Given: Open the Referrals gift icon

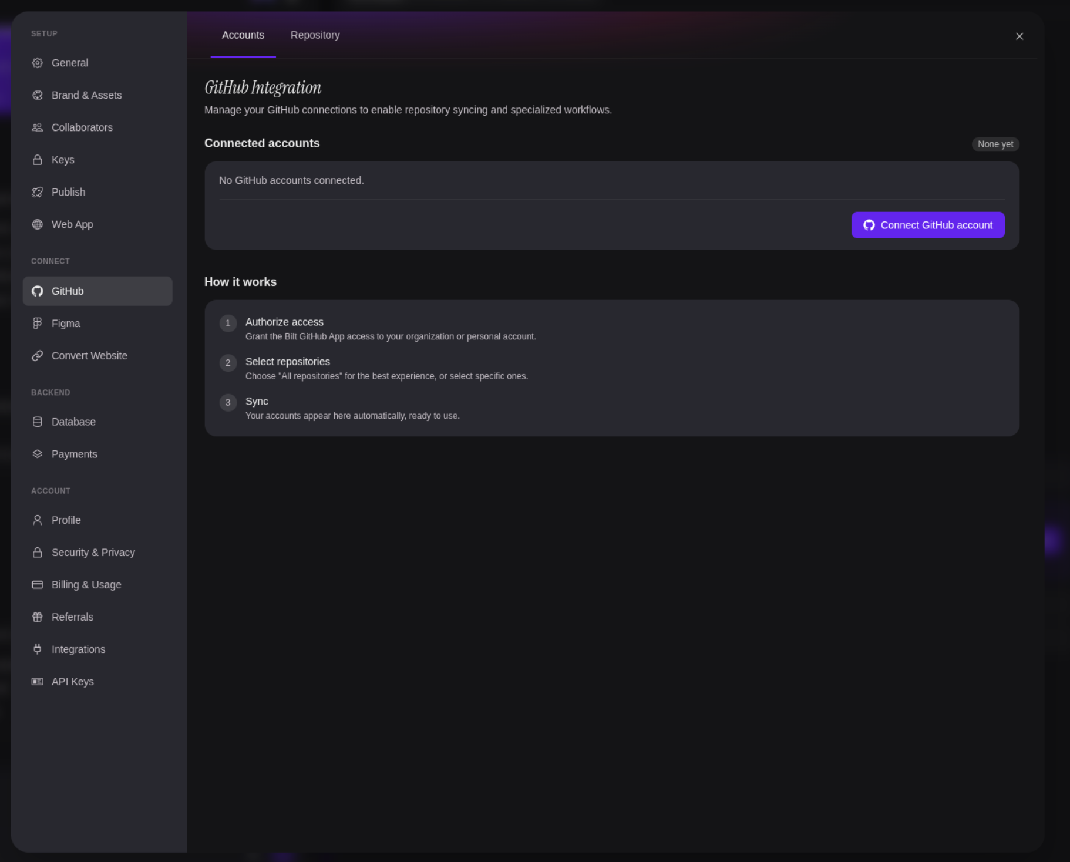Looking at the screenshot, I should (x=38, y=617).
